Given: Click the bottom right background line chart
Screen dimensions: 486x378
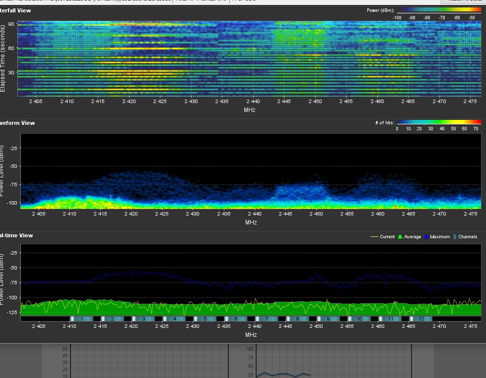Looking at the screenshot, I should pyautogui.click(x=333, y=361).
